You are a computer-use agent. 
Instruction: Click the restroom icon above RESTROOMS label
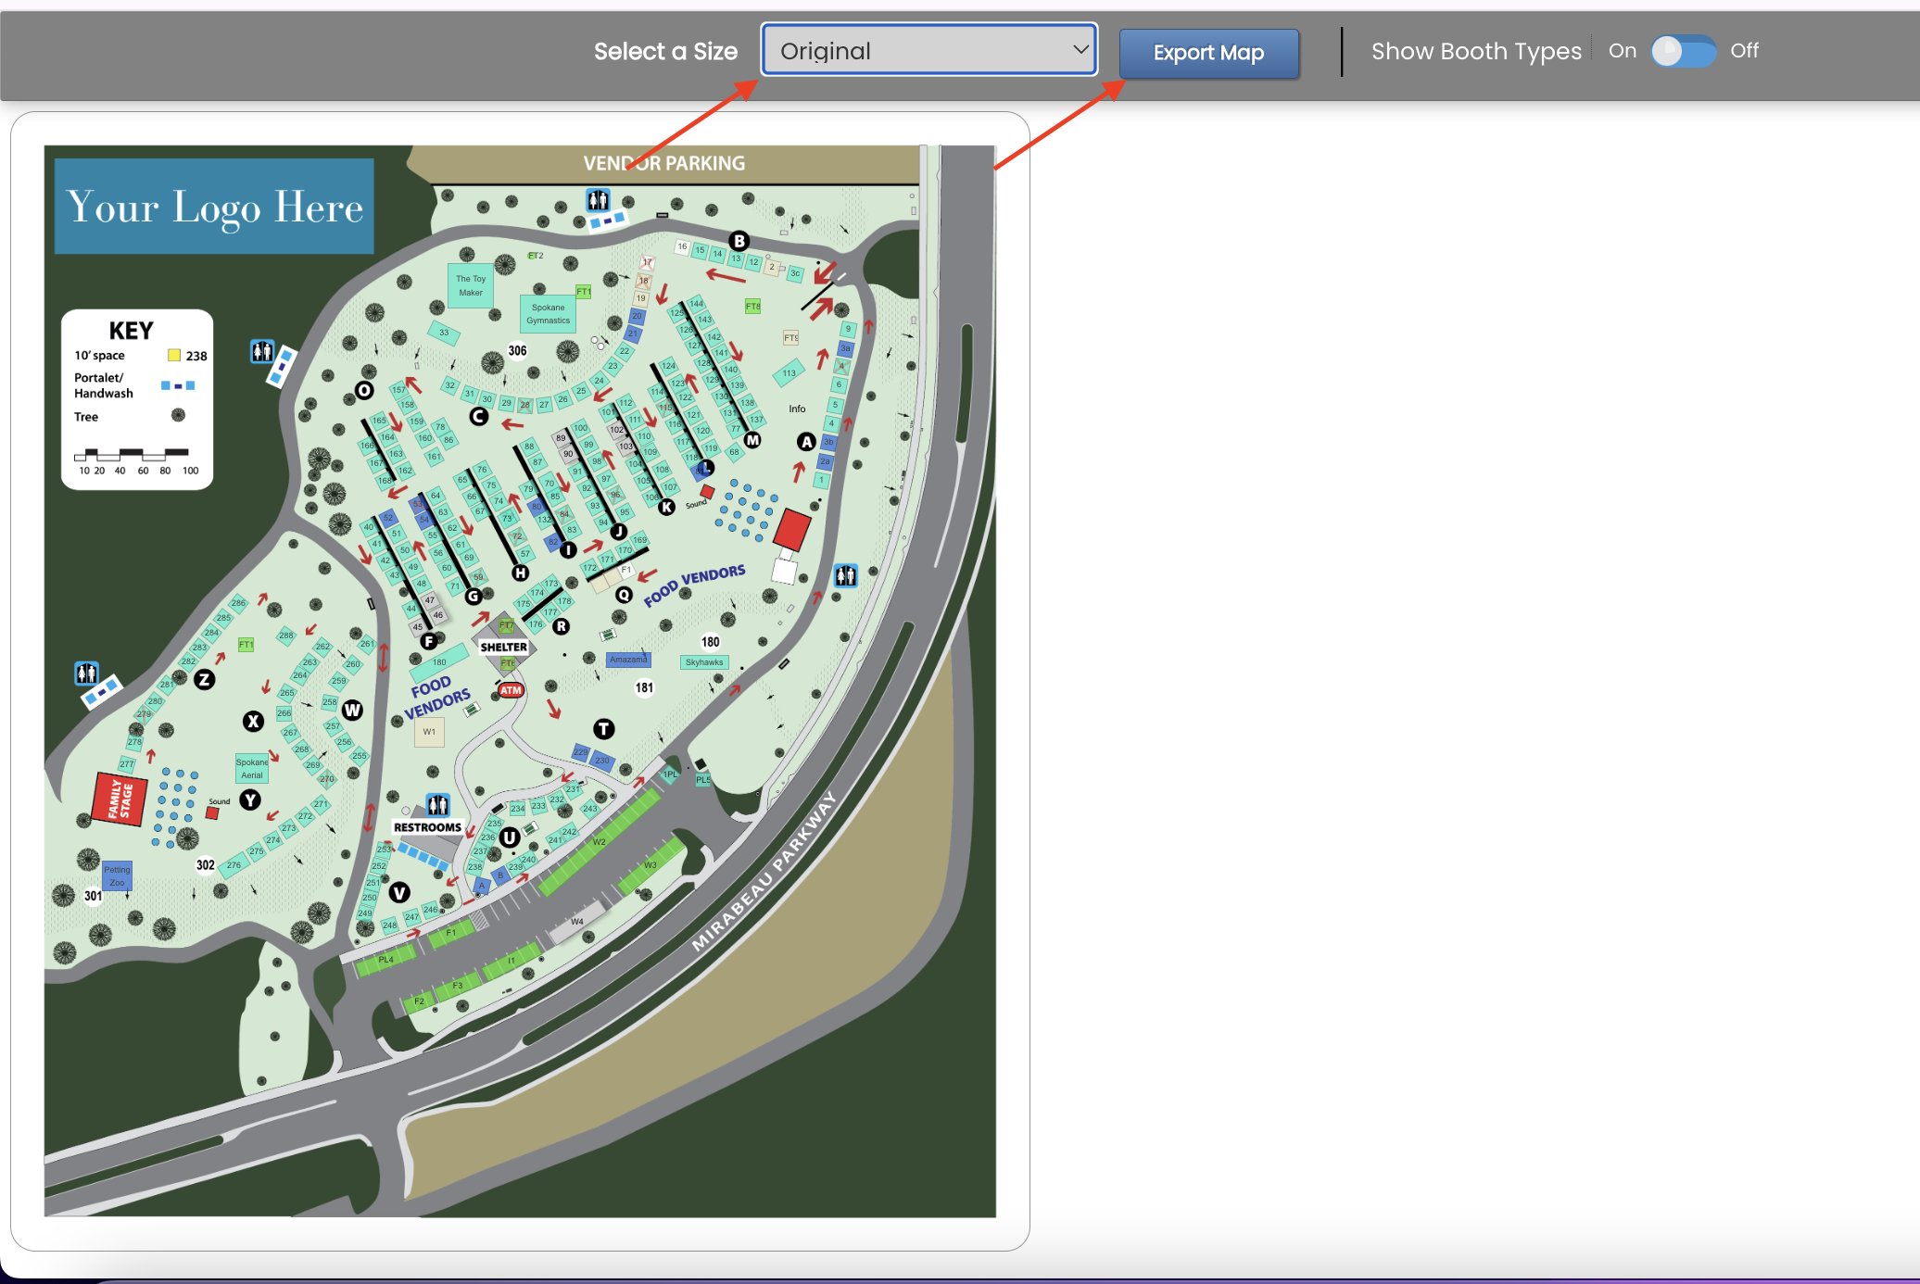[x=438, y=804]
